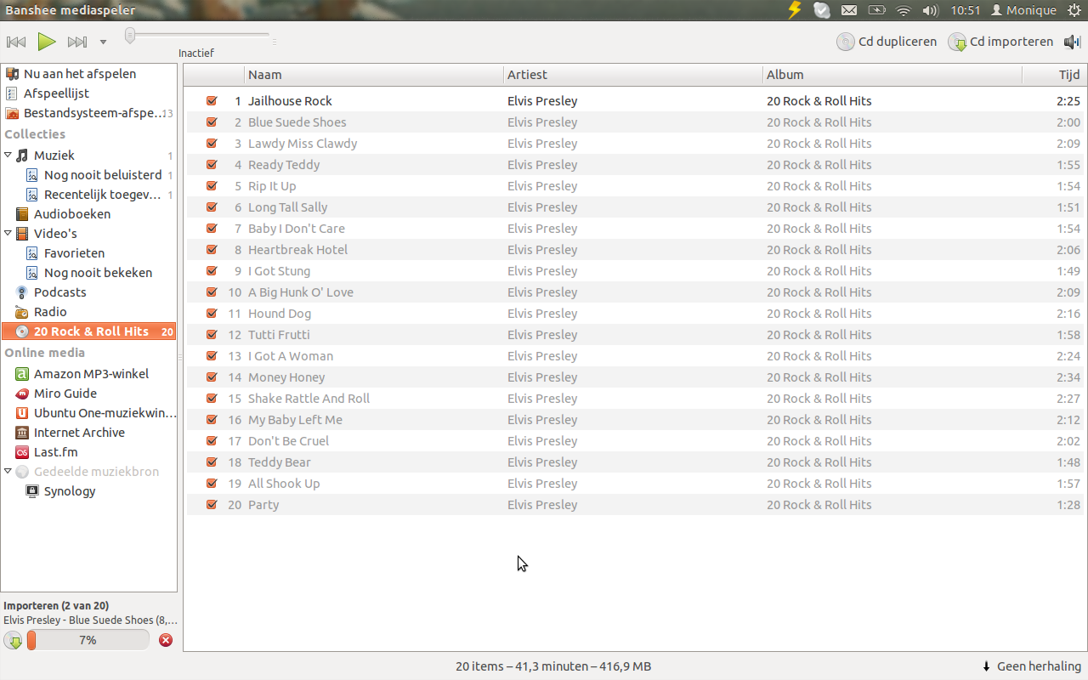Collapse the Video's tree node

(x=8, y=234)
